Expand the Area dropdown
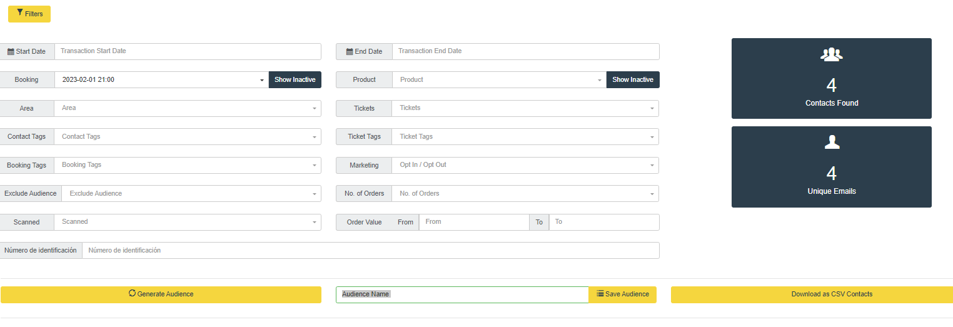This screenshot has width=953, height=327. pos(188,108)
